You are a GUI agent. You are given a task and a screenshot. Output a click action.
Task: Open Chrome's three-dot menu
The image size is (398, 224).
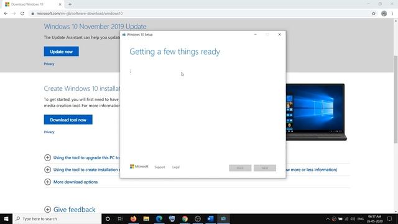[x=392, y=14]
